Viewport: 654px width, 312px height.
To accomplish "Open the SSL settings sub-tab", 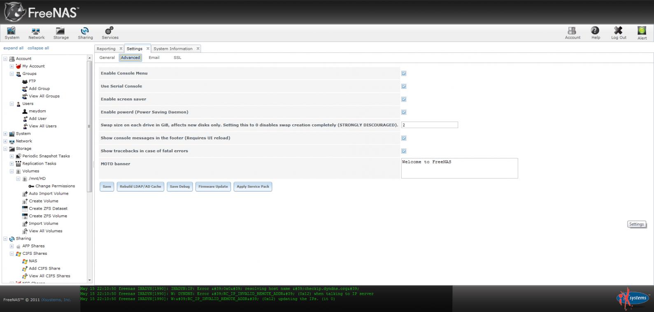I will 177,58.
